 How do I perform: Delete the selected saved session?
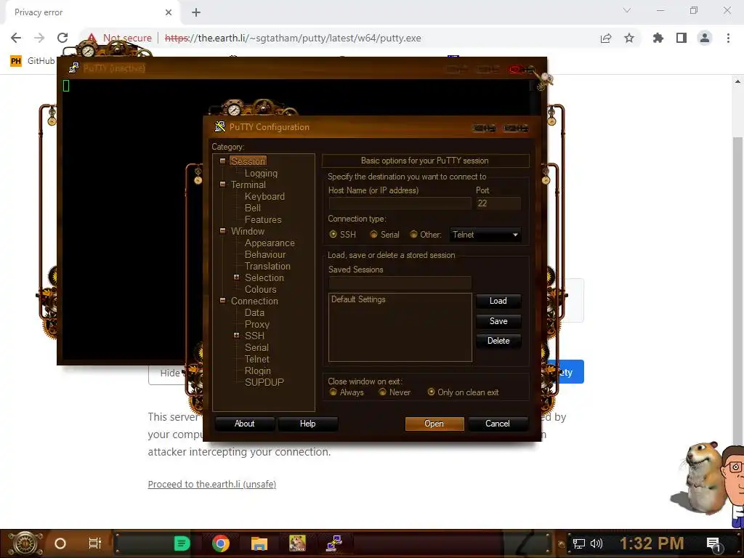pyautogui.click(x=498, y=341)
